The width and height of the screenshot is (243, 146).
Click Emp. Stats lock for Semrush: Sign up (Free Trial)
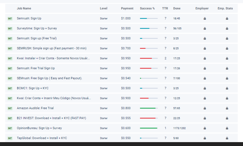click(x=227, y=38)
